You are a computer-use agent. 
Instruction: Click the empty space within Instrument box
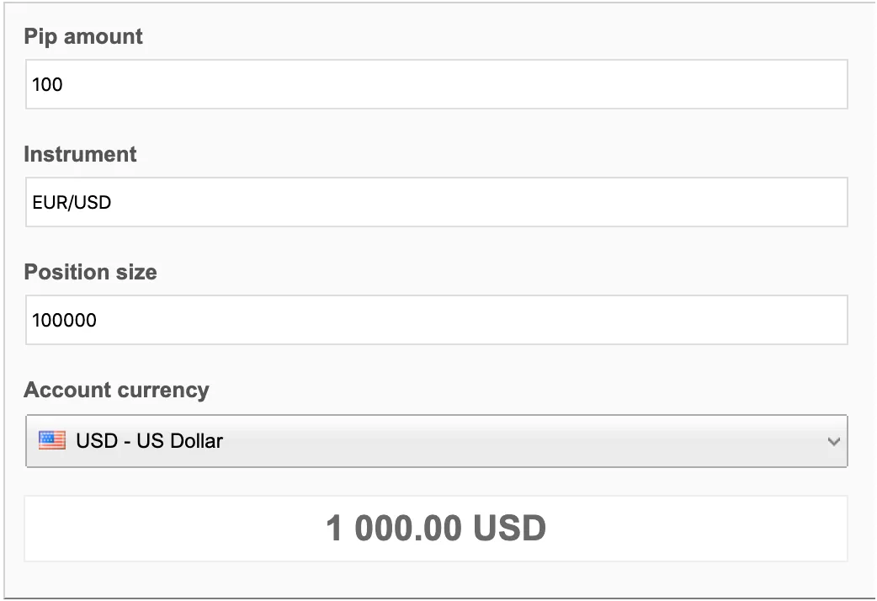click(476, 202)
